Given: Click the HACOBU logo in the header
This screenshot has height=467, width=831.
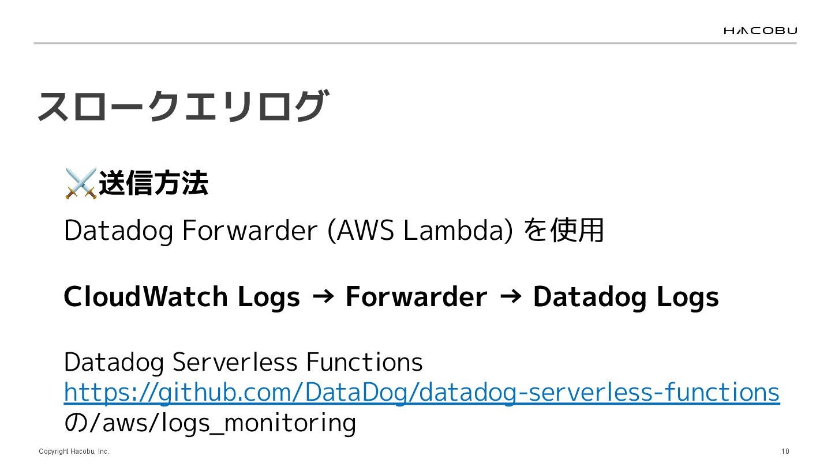Looking at the screenshot, I should [760, 31].
